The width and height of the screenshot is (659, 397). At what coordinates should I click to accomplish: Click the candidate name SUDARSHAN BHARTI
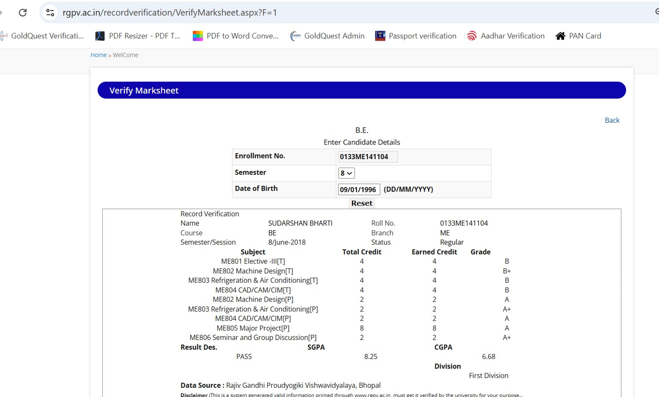point(300,223)
